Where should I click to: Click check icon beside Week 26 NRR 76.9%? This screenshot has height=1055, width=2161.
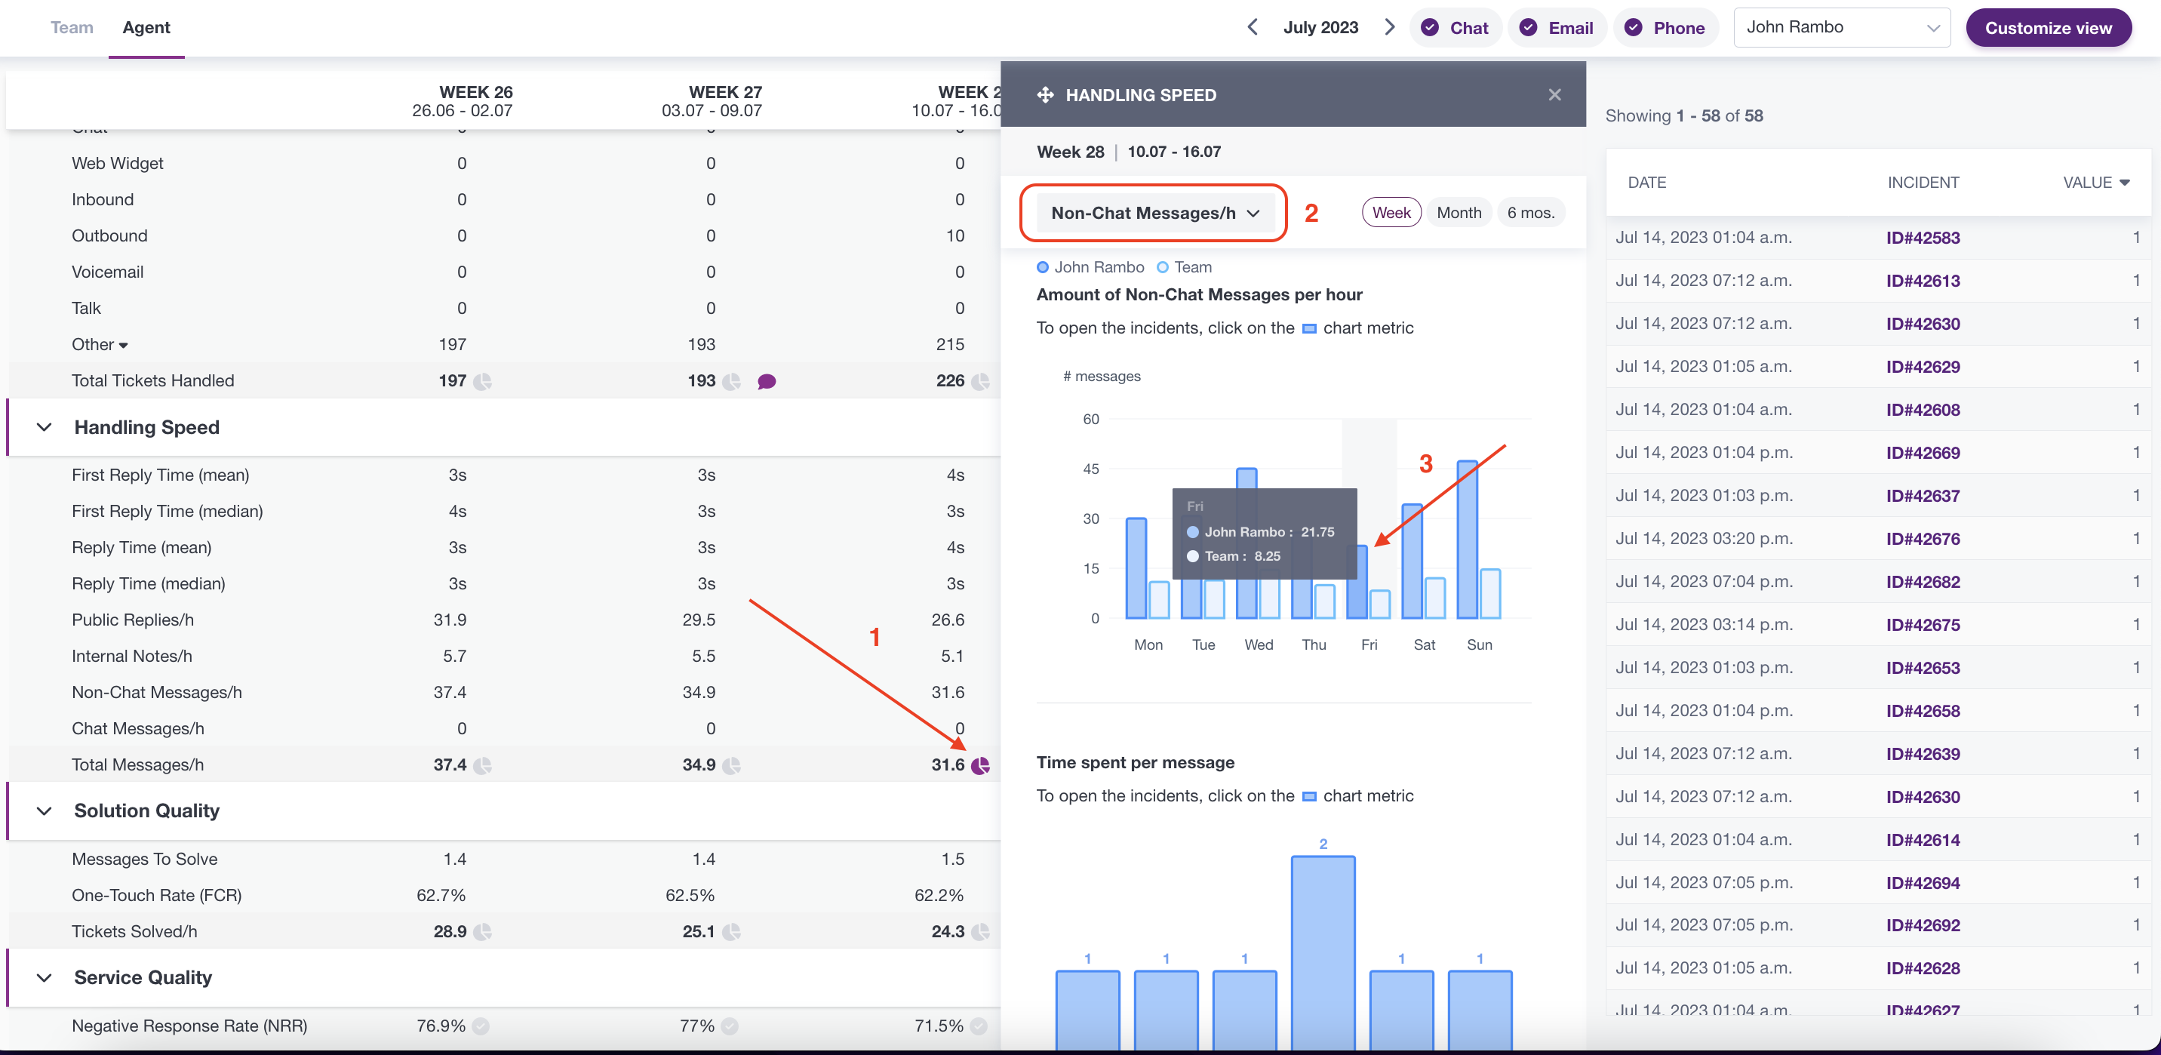(481, 1026)
